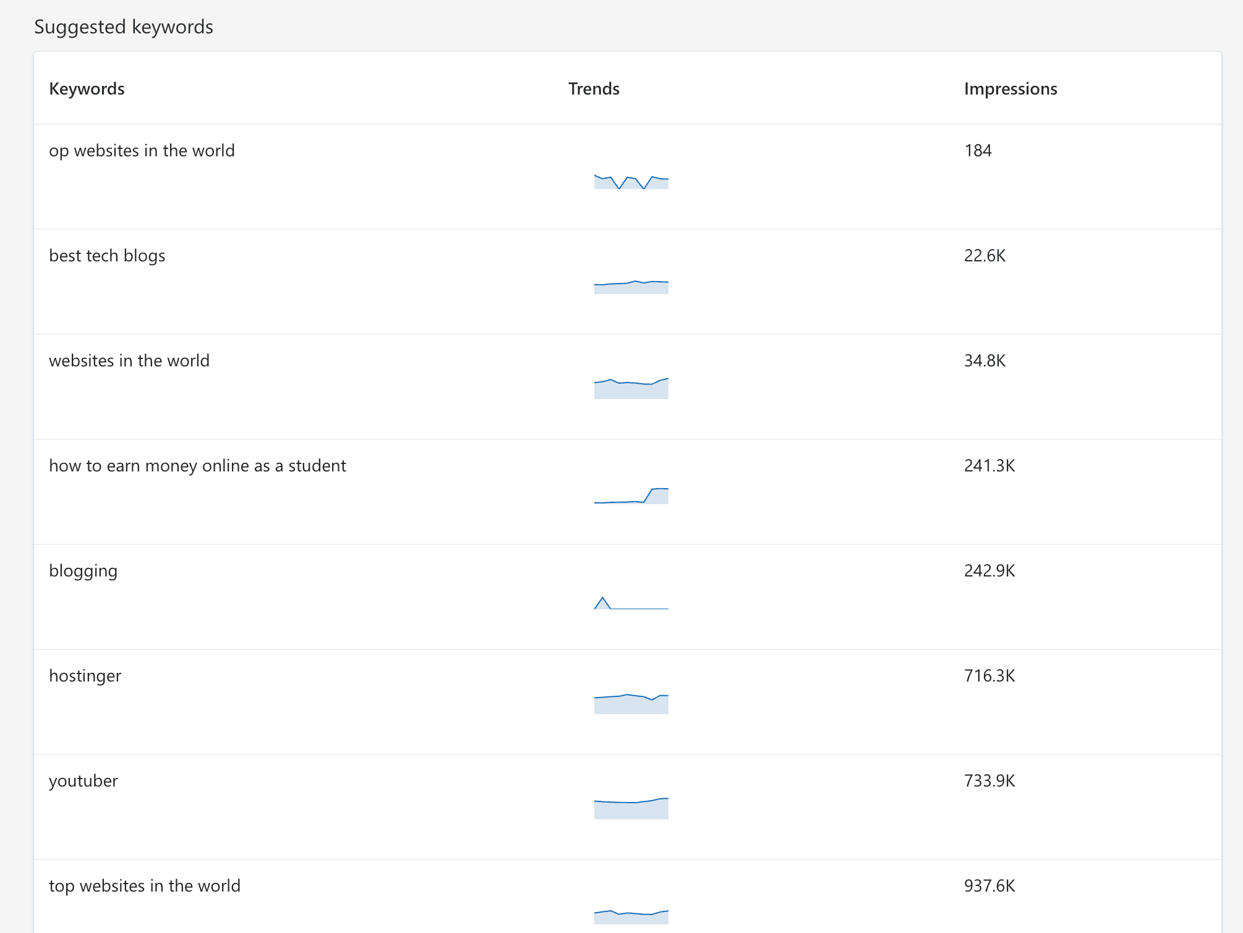View the trend chart for "best tech blogs"
The image size is (1243, 933).
(630, 285)
